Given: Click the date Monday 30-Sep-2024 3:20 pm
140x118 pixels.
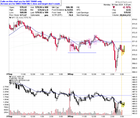Looking at the screenshot, I should 117,5.
